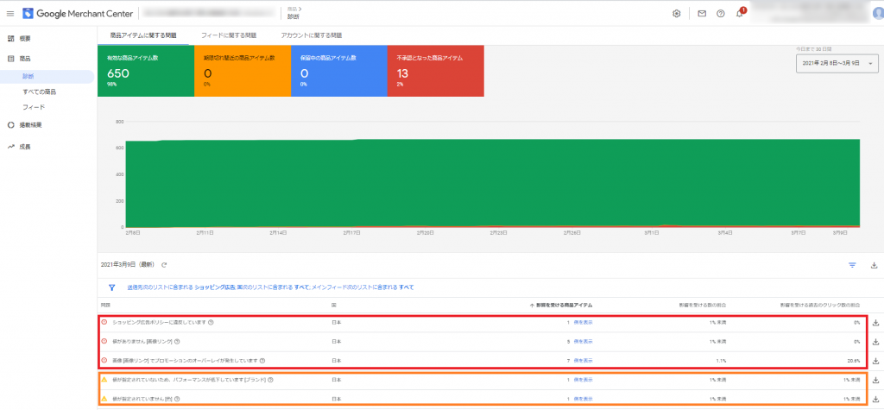Click the ショッピング広告 filter value link
This screenshot has height=410, width=884.
coord(214,287)
